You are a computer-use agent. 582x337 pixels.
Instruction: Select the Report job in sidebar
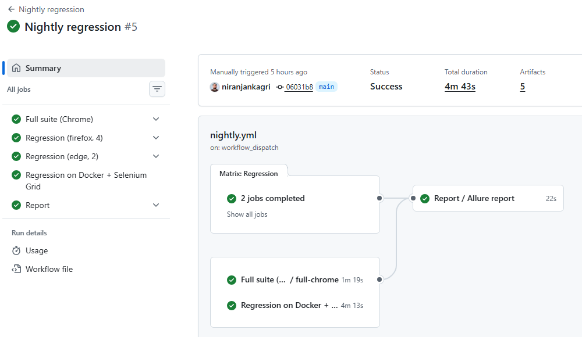coord(37,205)
